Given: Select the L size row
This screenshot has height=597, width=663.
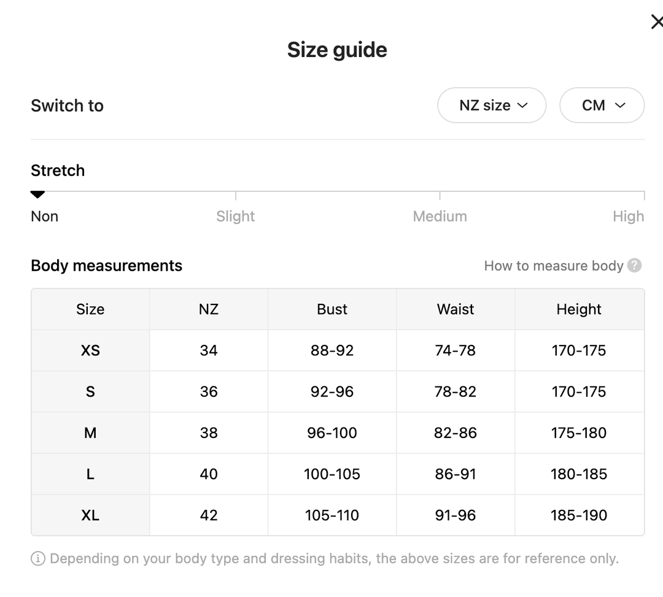Looking at the screenshot, I should (90, 474).
